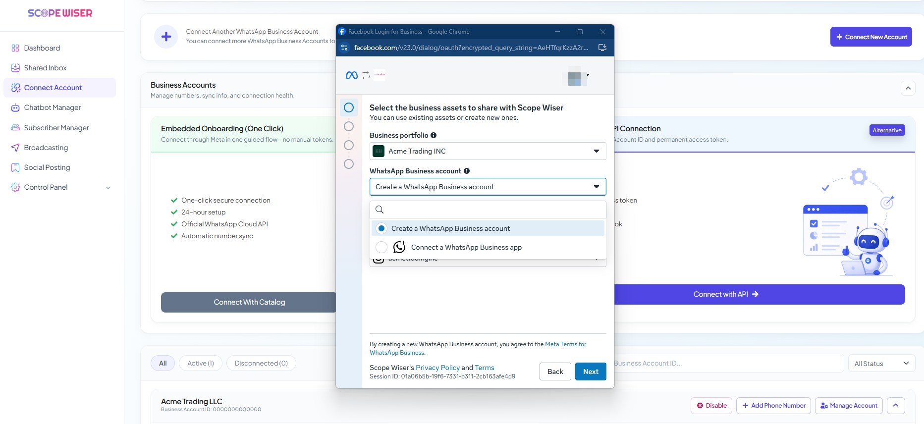Click Connect With Catalog button
The image size is (924, 424).
point(249,302)
